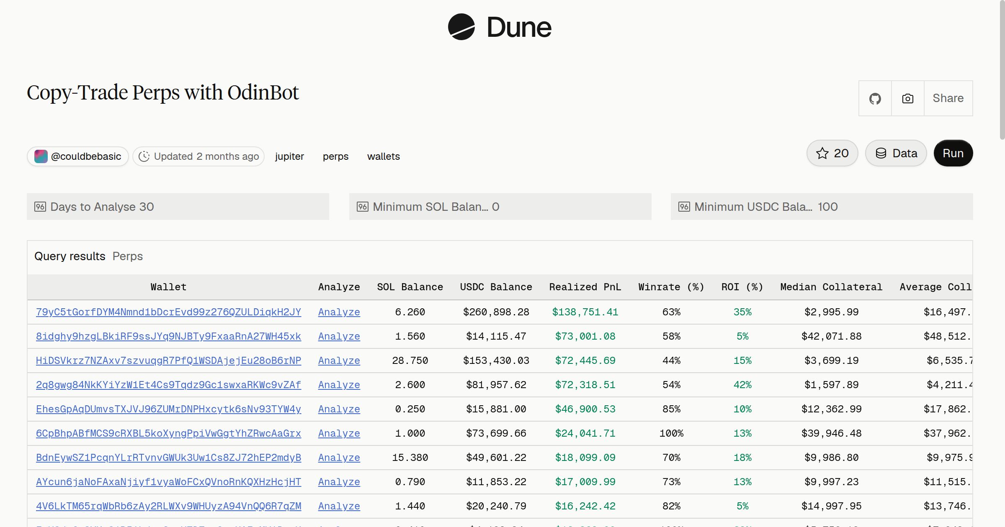Image resolution: width=1005 pixels, height=527 pixels.
Task: Open the Perps query title link
Action: point(127,256)
